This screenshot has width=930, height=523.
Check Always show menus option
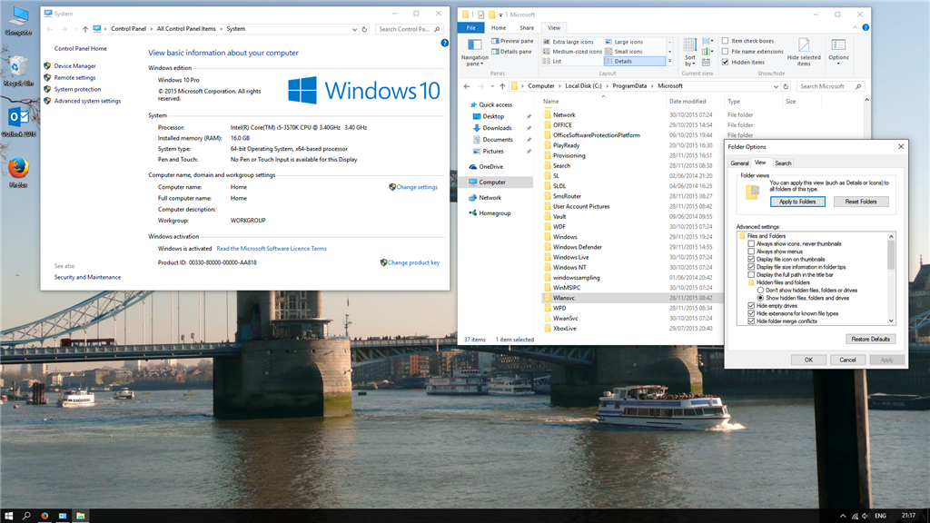pyautogui.click(x=751, y=252)
